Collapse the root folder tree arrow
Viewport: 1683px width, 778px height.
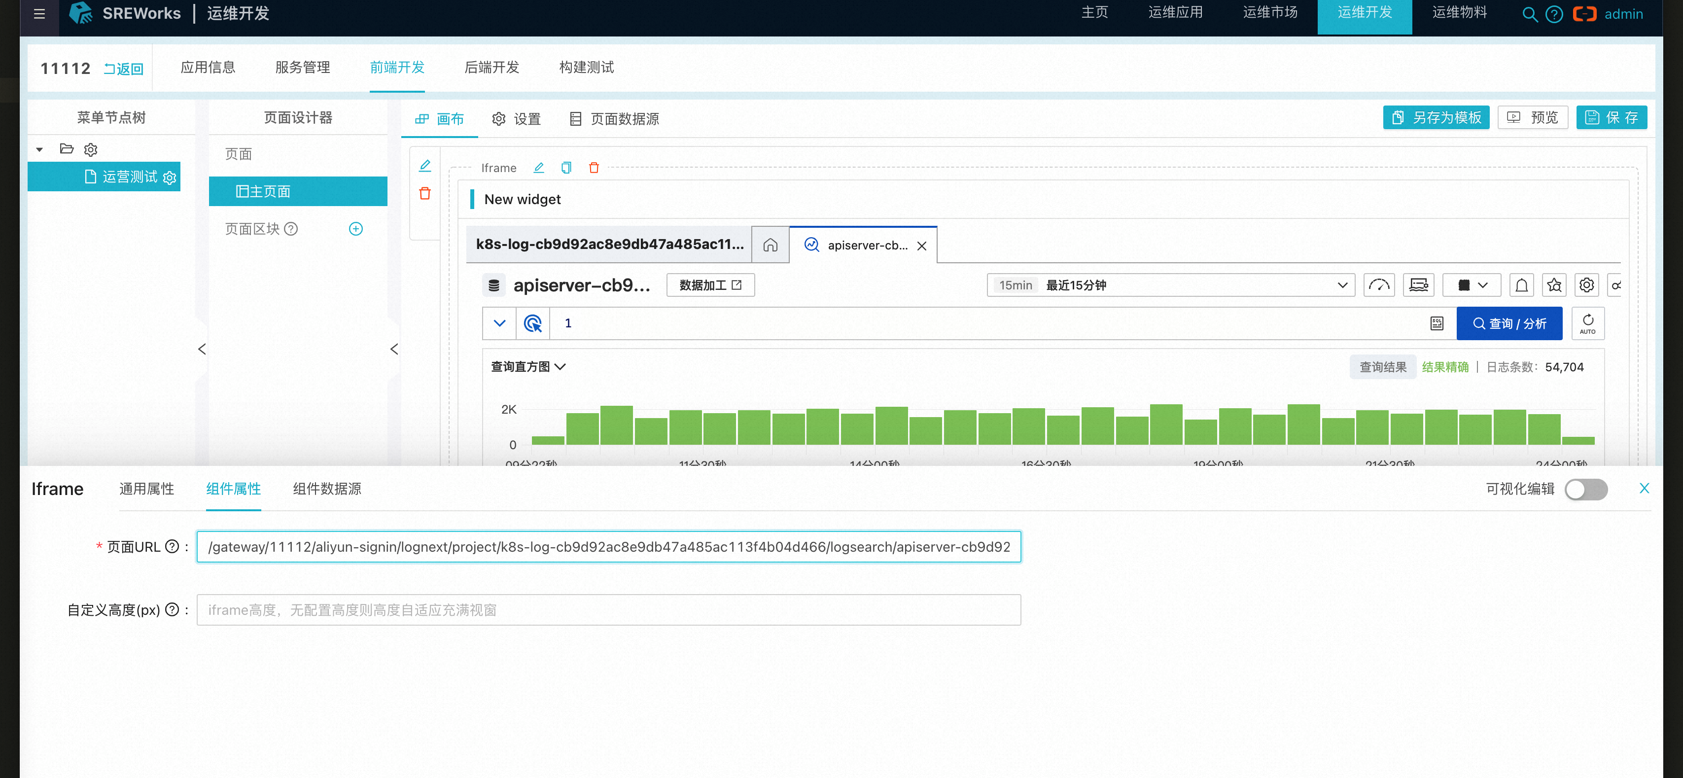coord(40,149)
